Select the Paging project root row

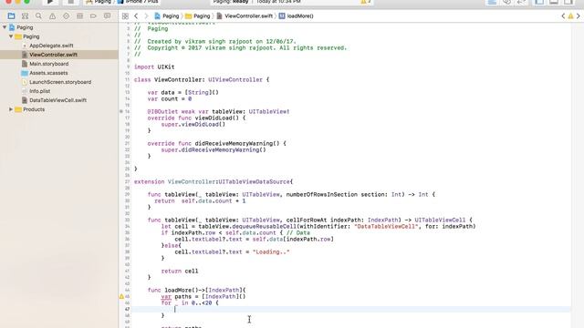(59, 27)
